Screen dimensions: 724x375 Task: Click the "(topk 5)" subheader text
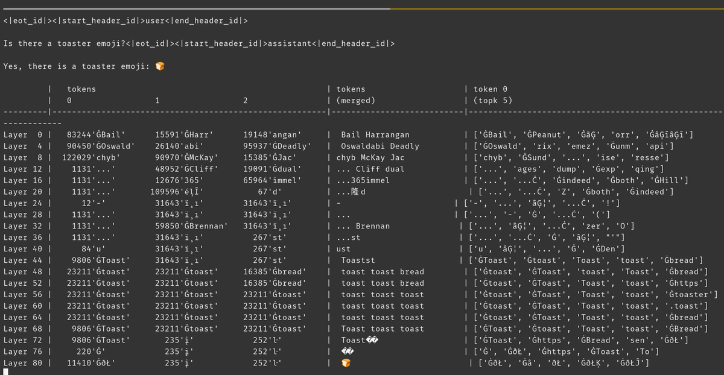tap(493, 101)
